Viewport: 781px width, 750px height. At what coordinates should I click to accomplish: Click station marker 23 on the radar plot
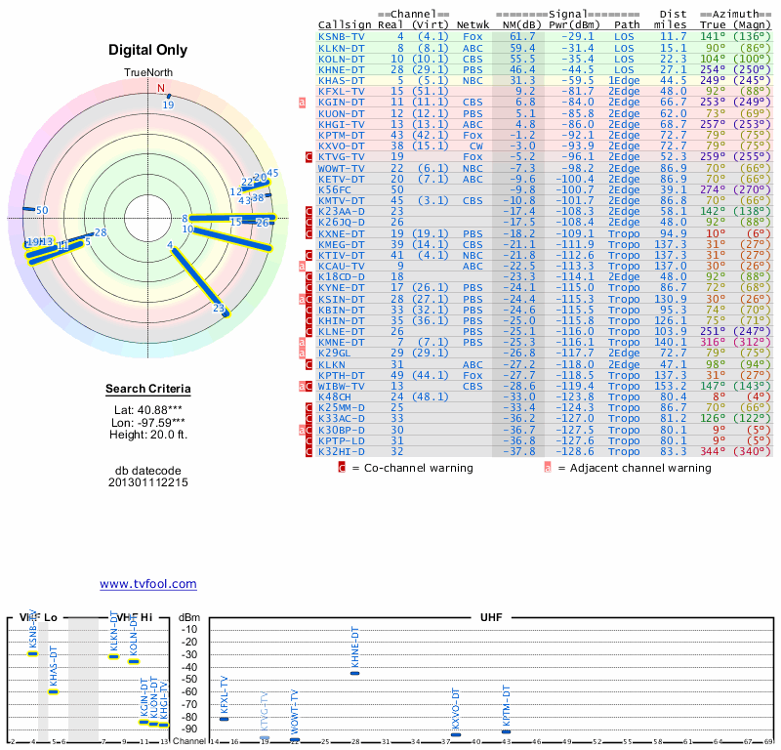coord(220,309)
